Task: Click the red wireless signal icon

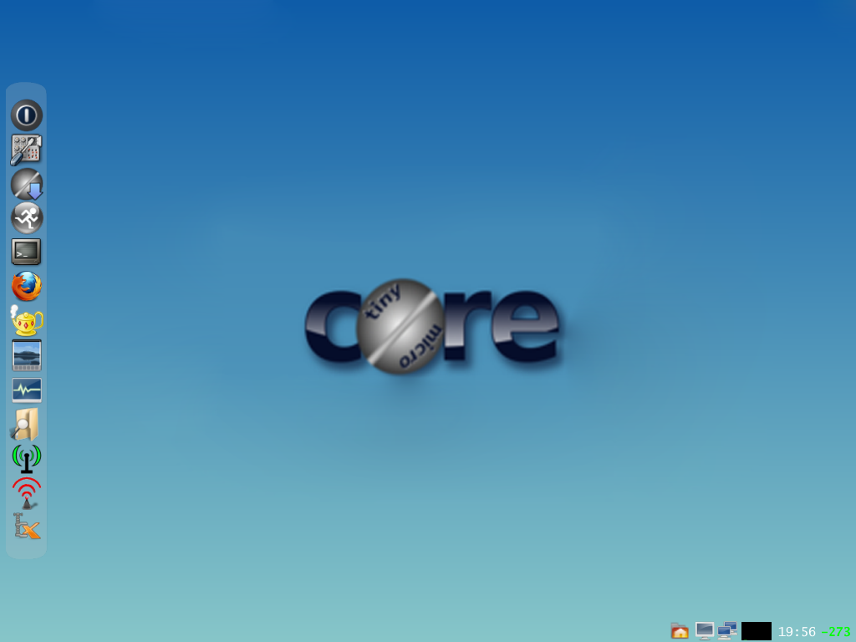Action: coord(27,492)
